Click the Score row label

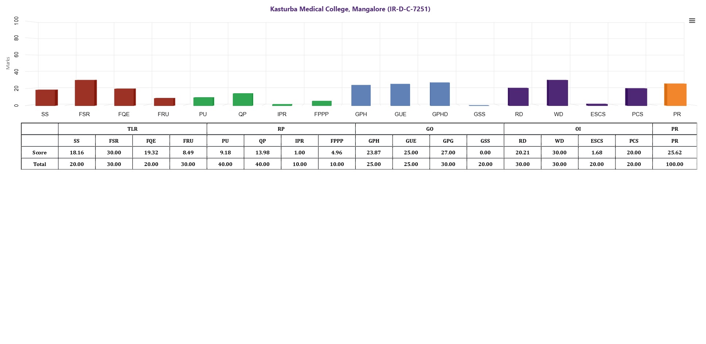point(39,153)
